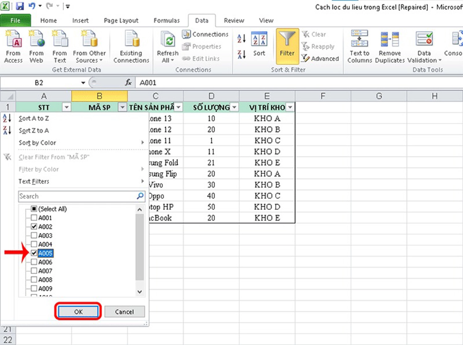
Task: Open Existing Connections
Action: pyautogui.click(x=131, y=46)
